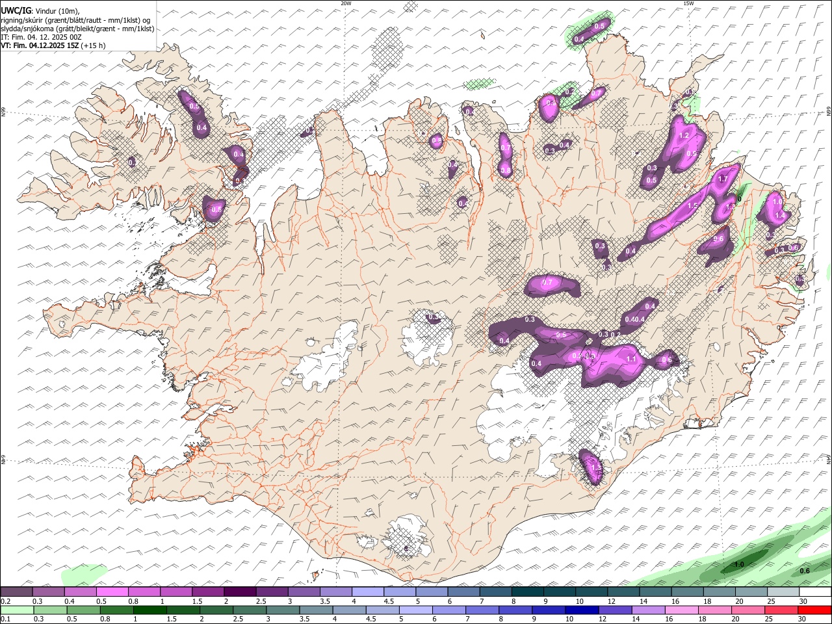
Task: Click the lightest green 0.1 swatch in the bottom legend
Action: tap(18, 610)
